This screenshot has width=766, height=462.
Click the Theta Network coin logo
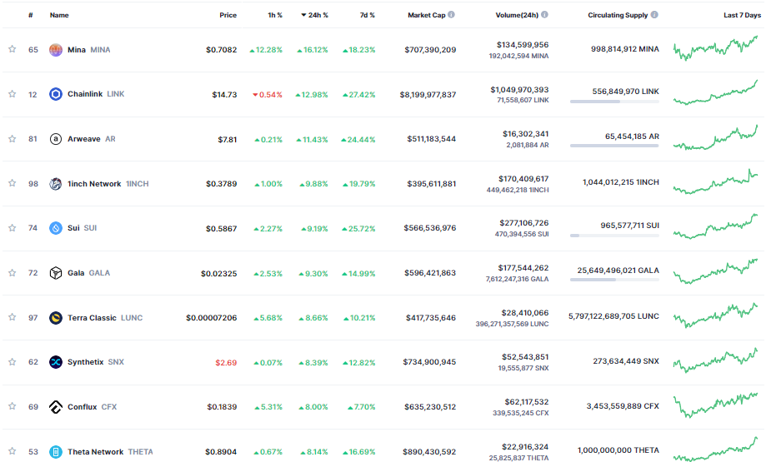click(x=56, y=452)
